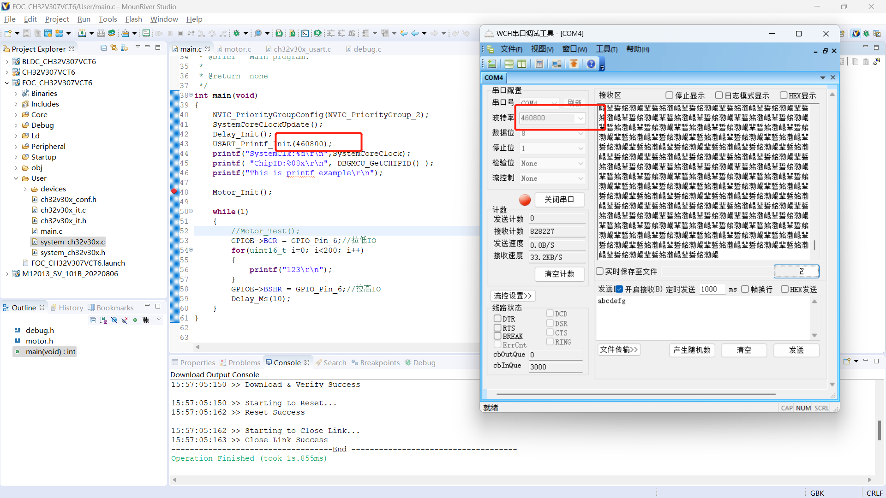
Task: Open the Flash menu
Action: (x=133, y=19)
